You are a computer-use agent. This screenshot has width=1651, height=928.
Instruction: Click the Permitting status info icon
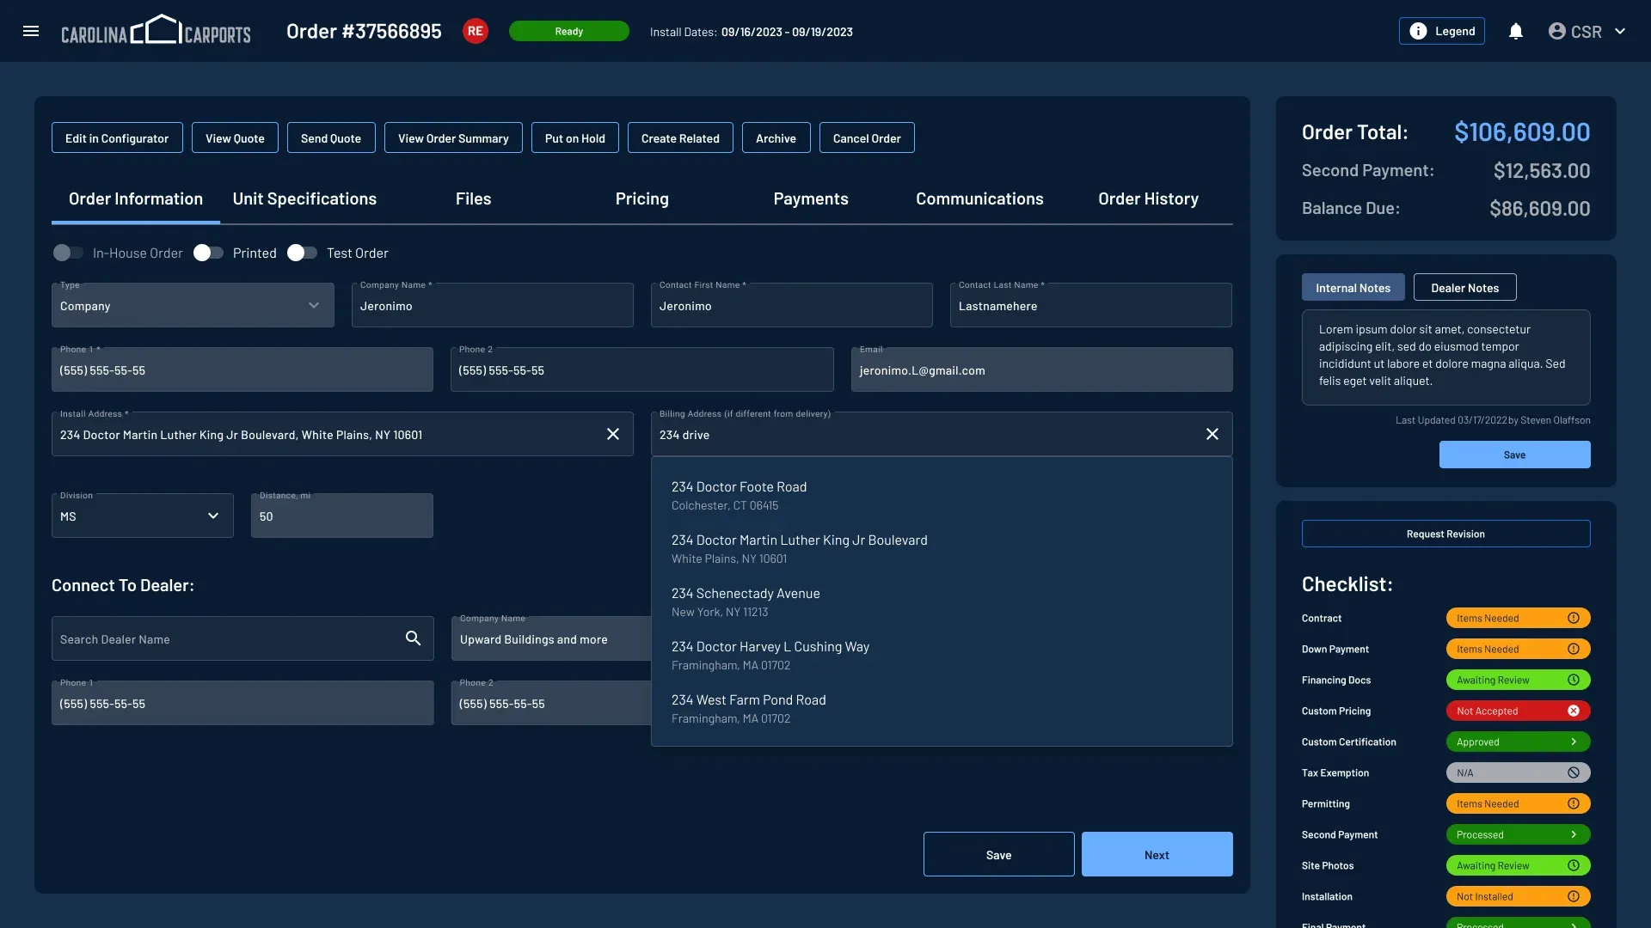[1574, 803]
